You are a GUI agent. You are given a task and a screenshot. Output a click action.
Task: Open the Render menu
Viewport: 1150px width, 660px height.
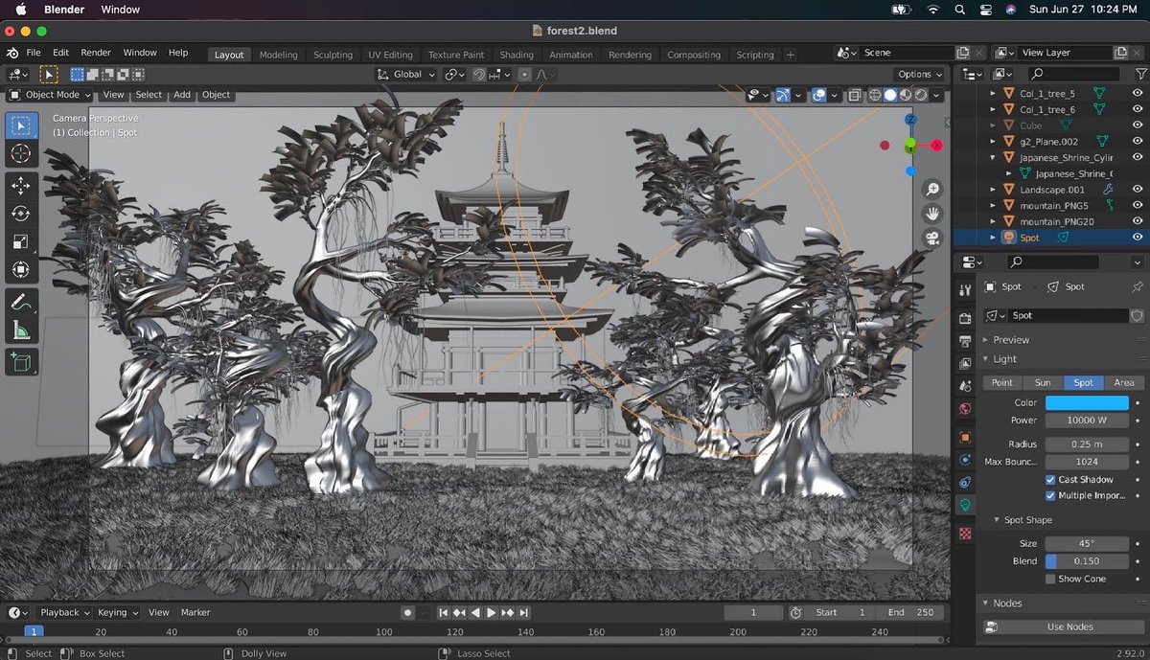(x=96, y=53)
